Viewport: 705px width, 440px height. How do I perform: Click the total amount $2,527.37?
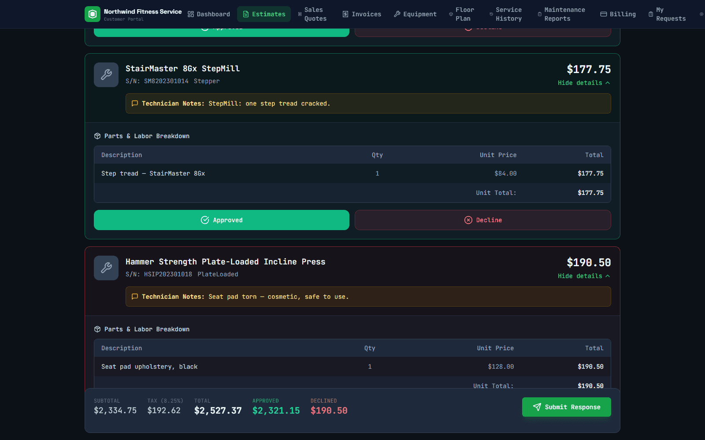(x=218, y=411)
